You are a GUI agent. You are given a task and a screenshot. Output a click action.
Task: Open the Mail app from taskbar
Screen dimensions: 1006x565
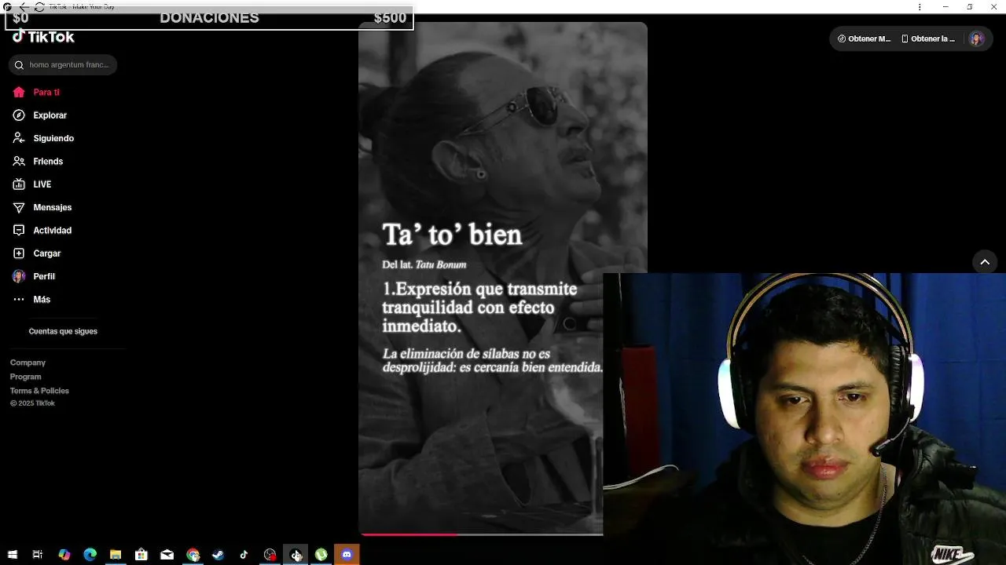pyautogui.click(x=167, y=555)
